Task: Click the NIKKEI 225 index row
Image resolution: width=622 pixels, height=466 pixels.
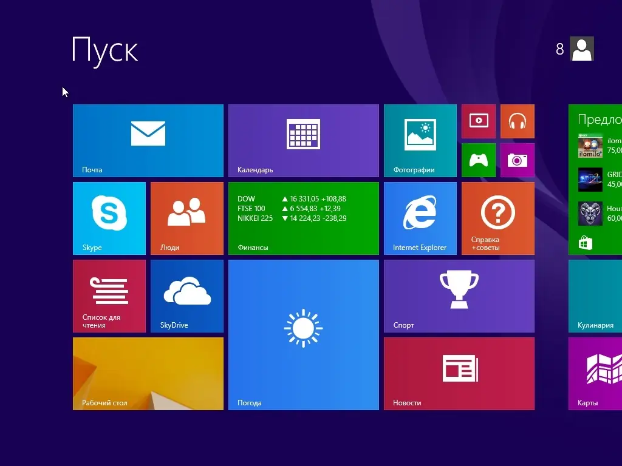Action: click(292, 218)
